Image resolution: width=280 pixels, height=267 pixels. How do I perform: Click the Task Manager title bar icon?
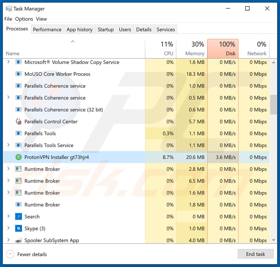9,8
